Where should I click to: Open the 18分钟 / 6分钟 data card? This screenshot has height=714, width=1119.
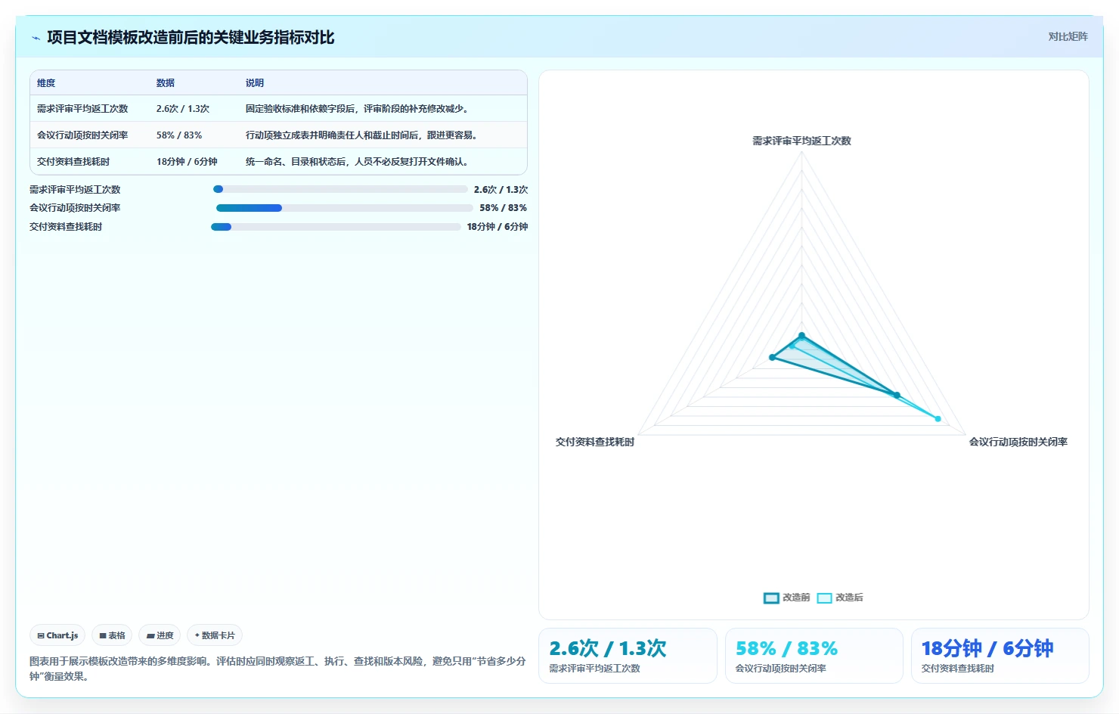(x=1000, y=656)
